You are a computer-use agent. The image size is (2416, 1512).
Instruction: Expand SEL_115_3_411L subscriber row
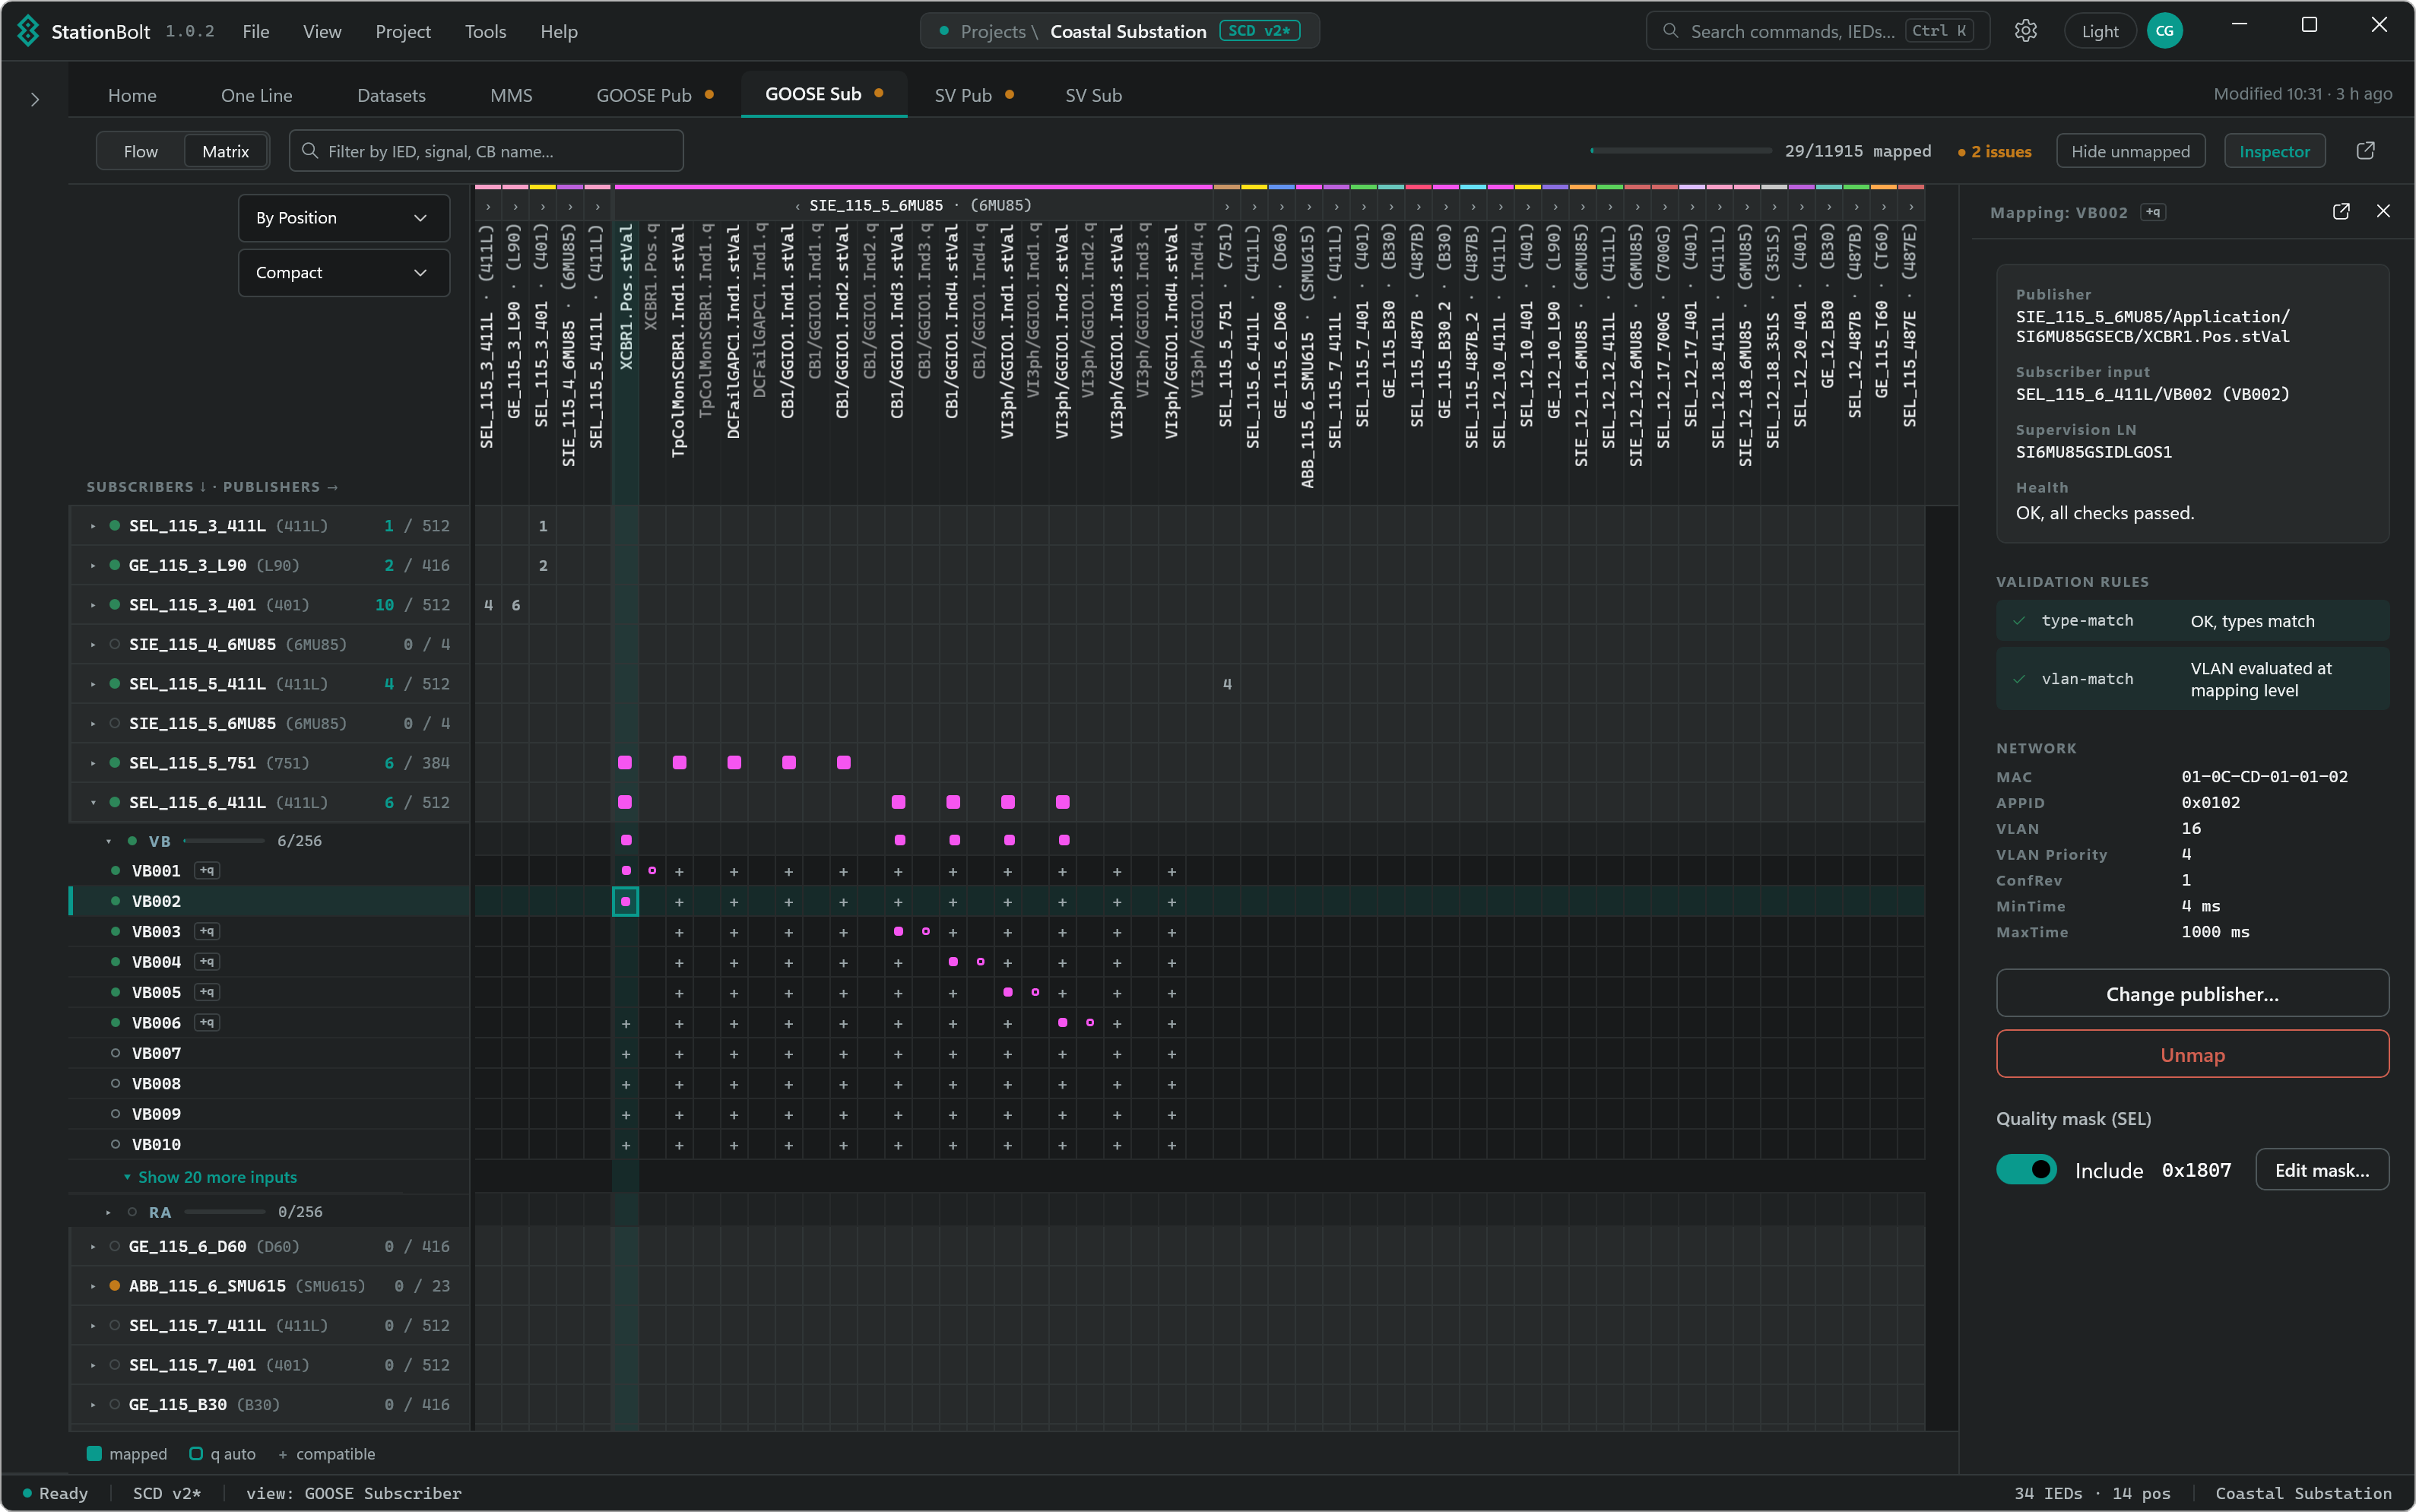[x=93, y=526]
